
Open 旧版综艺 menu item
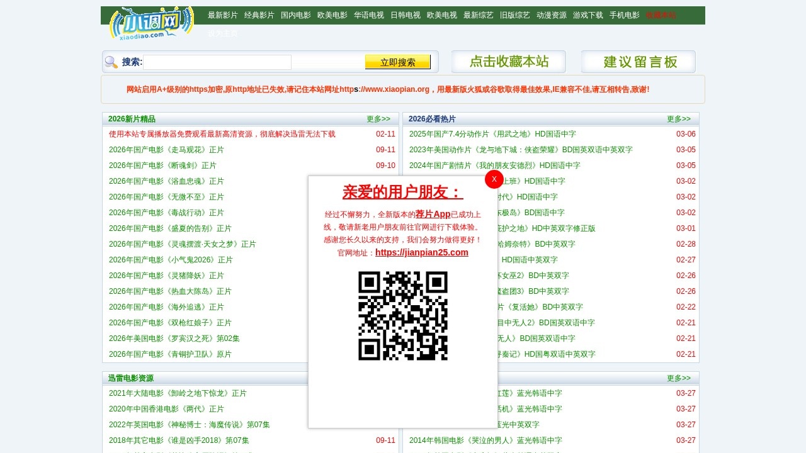(x=515, y=15)
